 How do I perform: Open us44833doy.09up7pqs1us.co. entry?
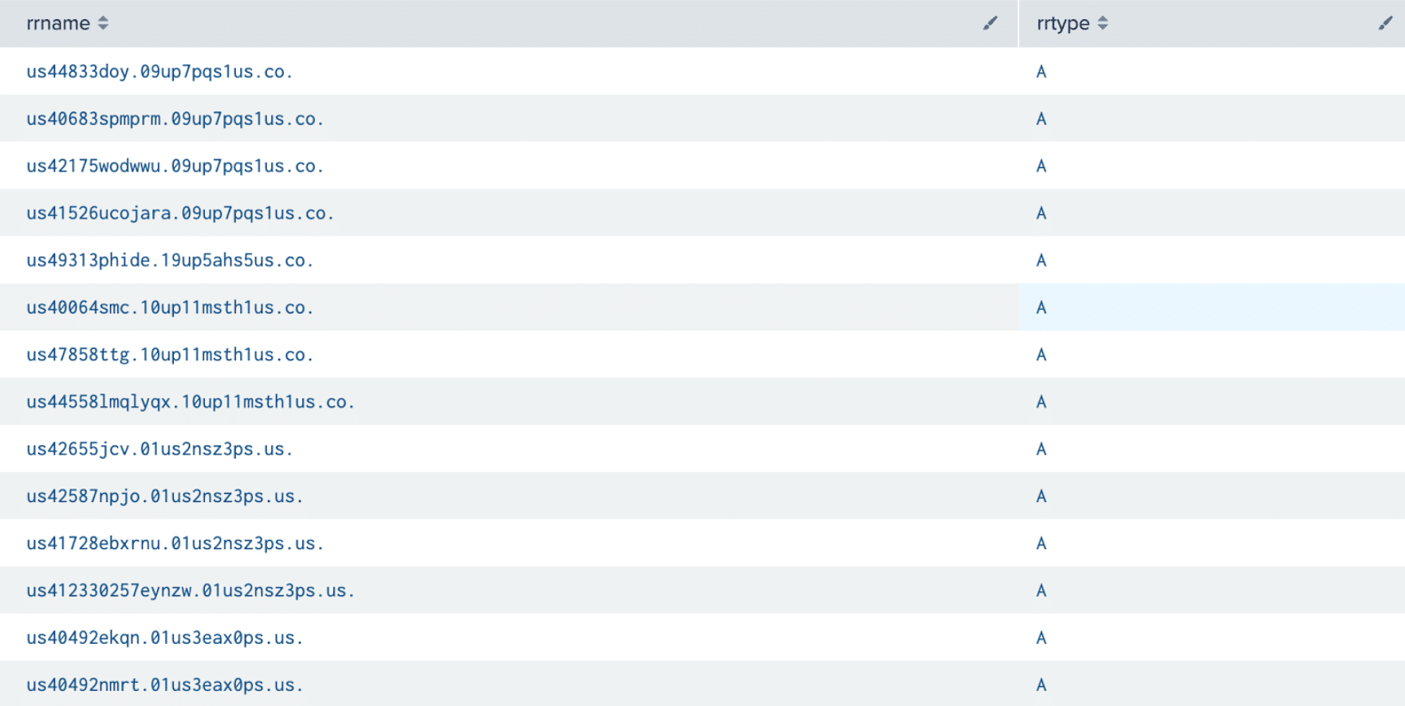(159, 72)
